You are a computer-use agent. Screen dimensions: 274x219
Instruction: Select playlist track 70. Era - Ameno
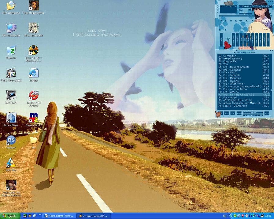coord(244,92)
